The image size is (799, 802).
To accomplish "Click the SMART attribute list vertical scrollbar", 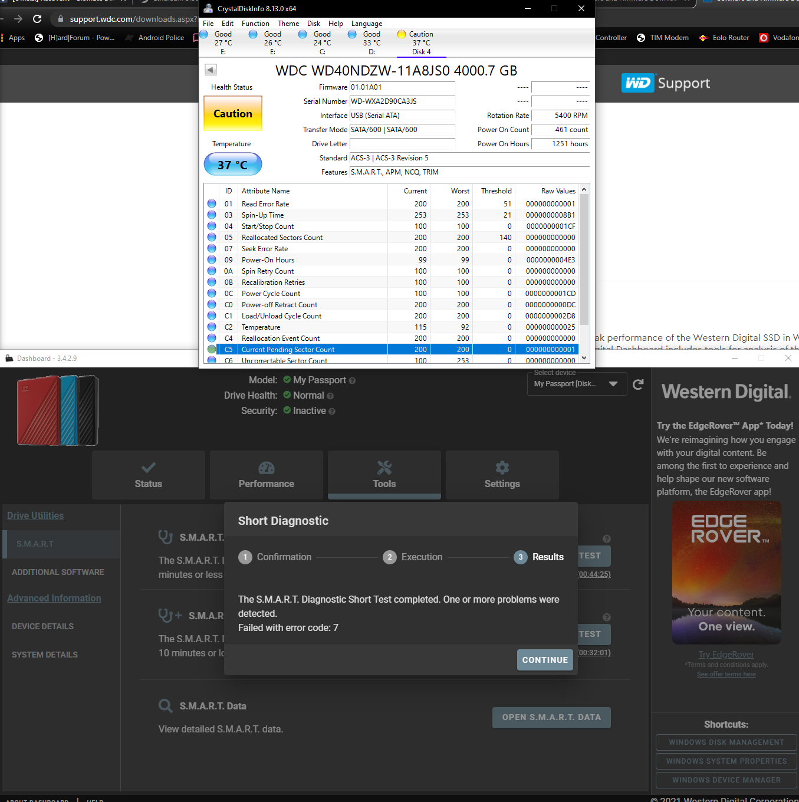I will pos(584,259).
